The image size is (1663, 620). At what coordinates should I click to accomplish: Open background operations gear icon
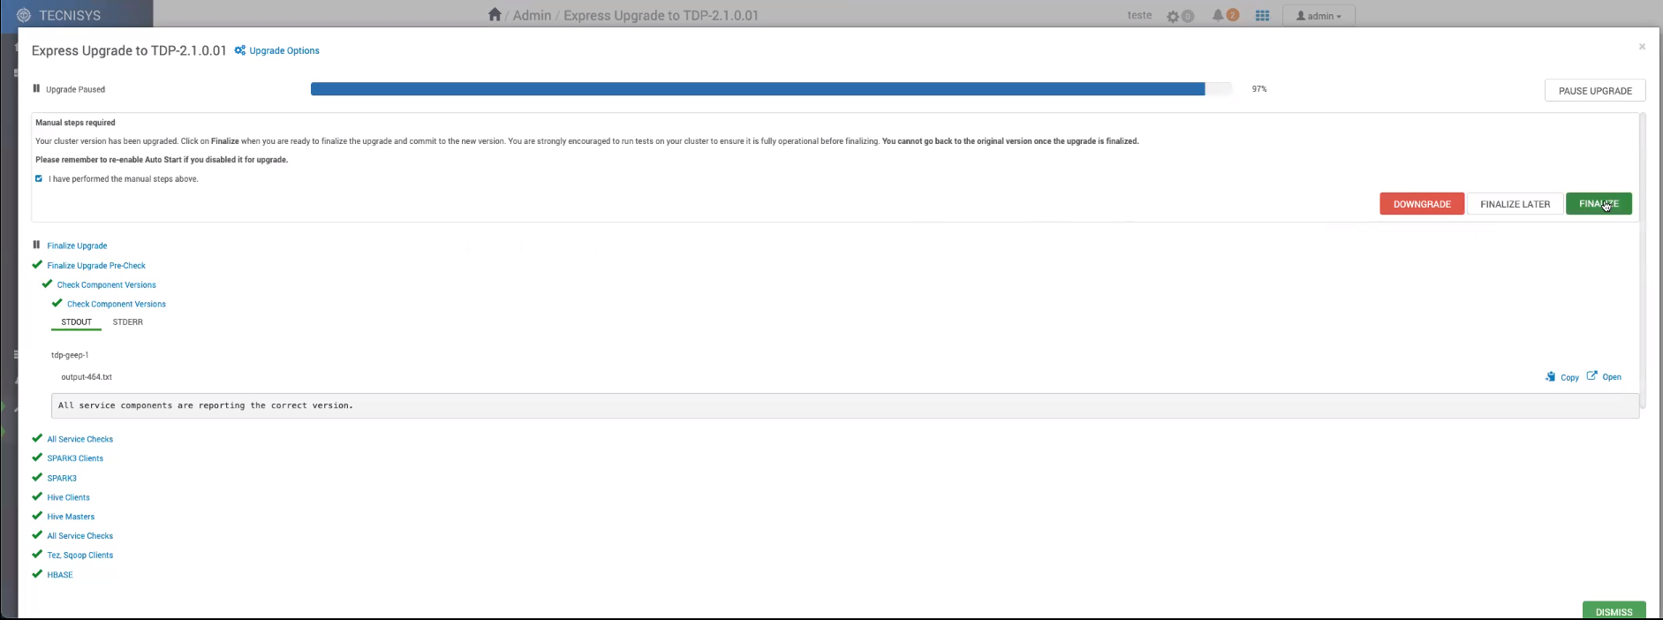click(1173, 16)
